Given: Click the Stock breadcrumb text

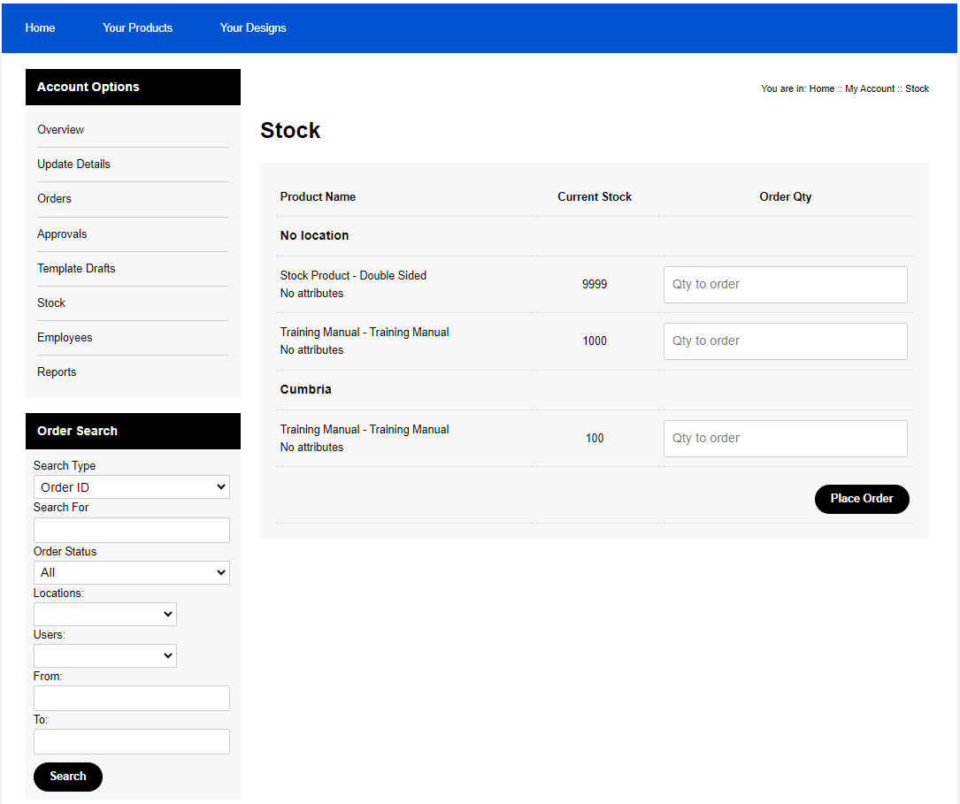Looking at the screenshot, I should pyautogui.click(x=918, y=88).
